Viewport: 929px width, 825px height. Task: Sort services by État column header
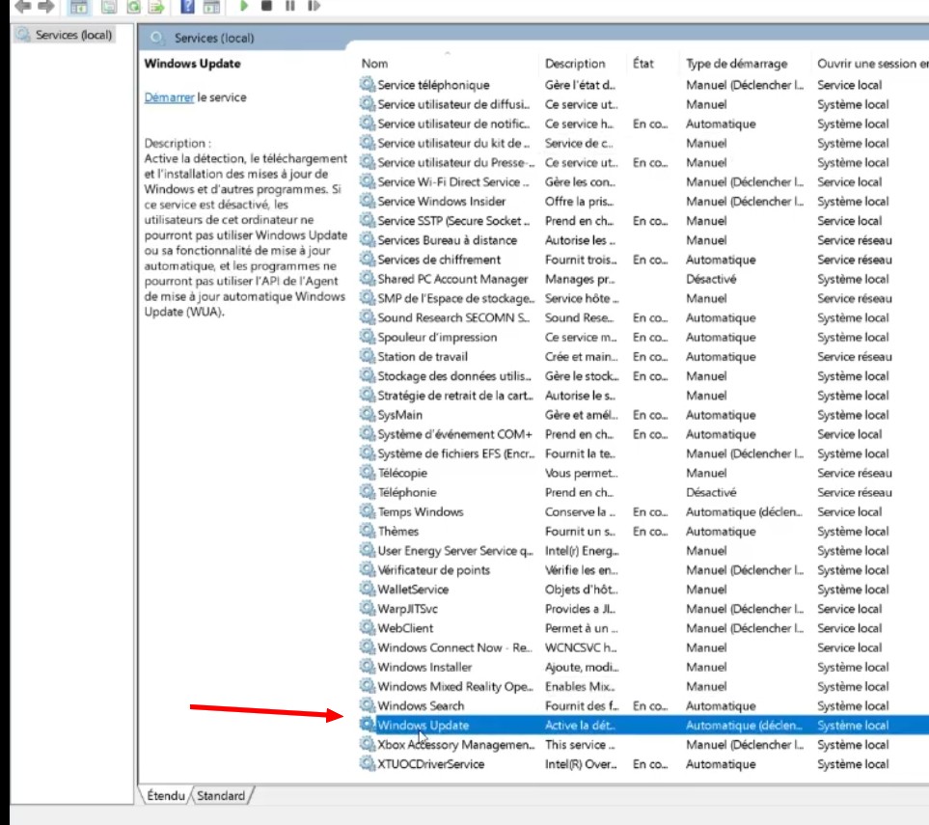pos(643,64)
